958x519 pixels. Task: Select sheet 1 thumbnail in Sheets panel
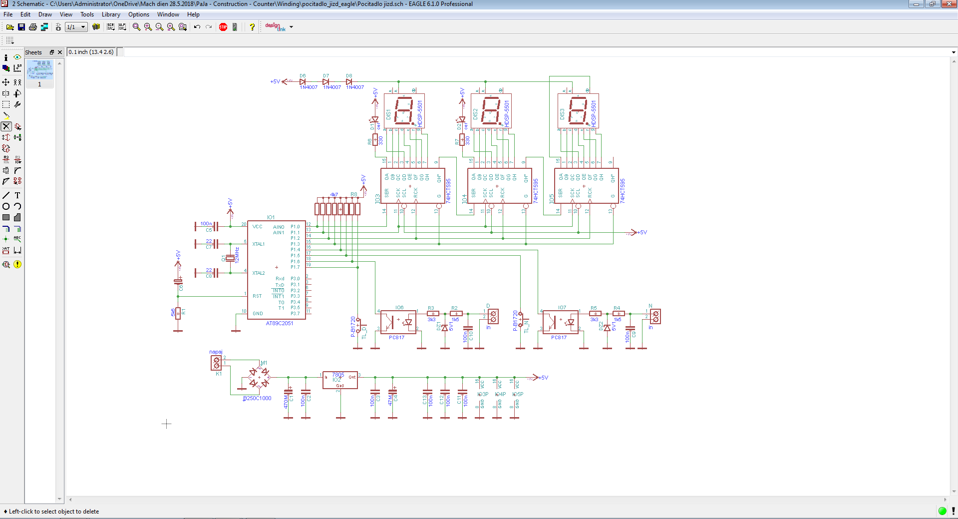pyautogui.click(x=40, y=73)
